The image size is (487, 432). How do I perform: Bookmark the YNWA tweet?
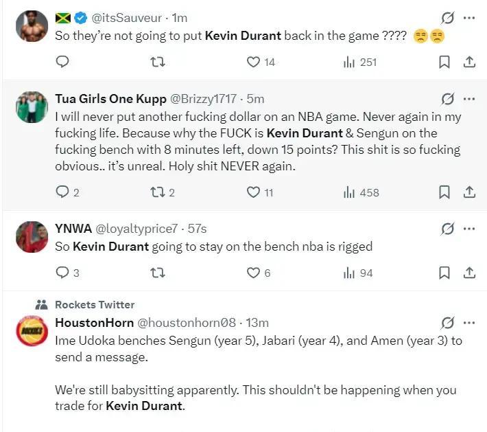[x=444, y=273]
